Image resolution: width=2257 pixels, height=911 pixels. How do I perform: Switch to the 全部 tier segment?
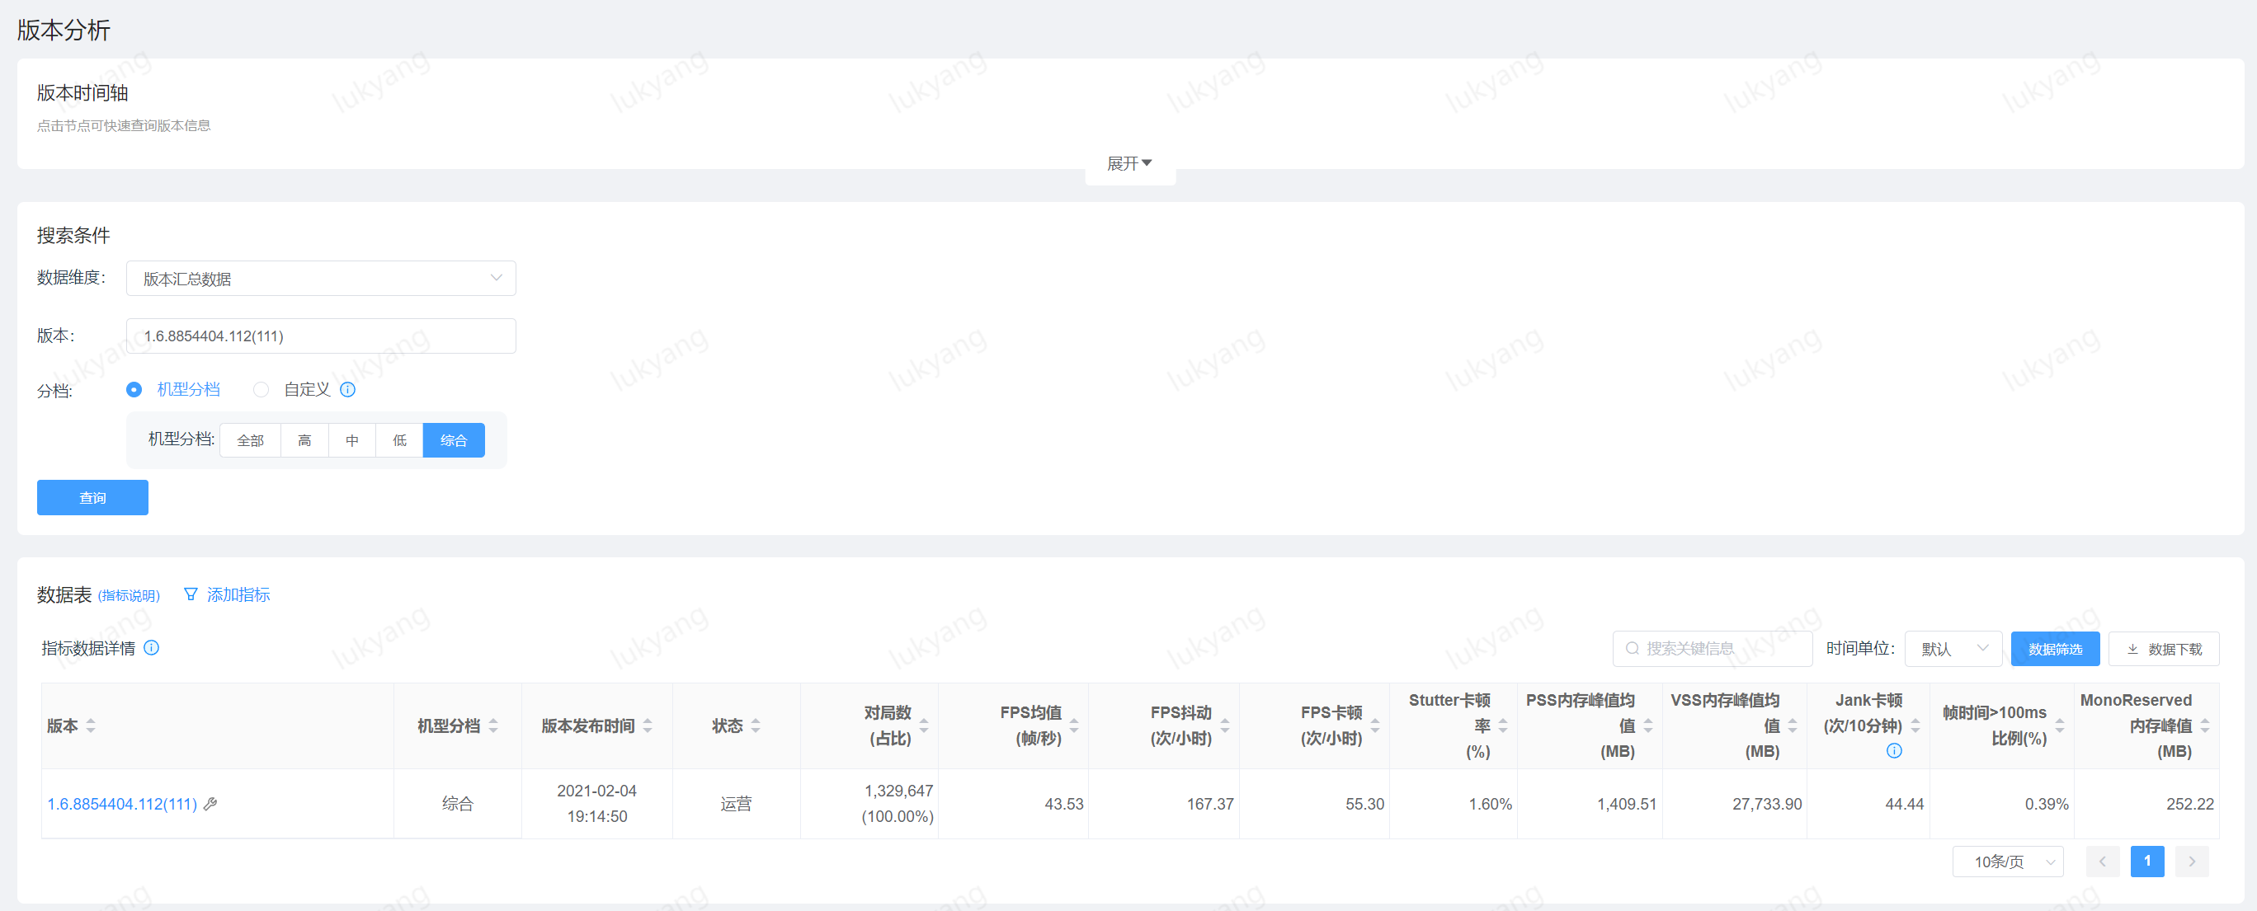pyautogui.click(x=250, y=439)
